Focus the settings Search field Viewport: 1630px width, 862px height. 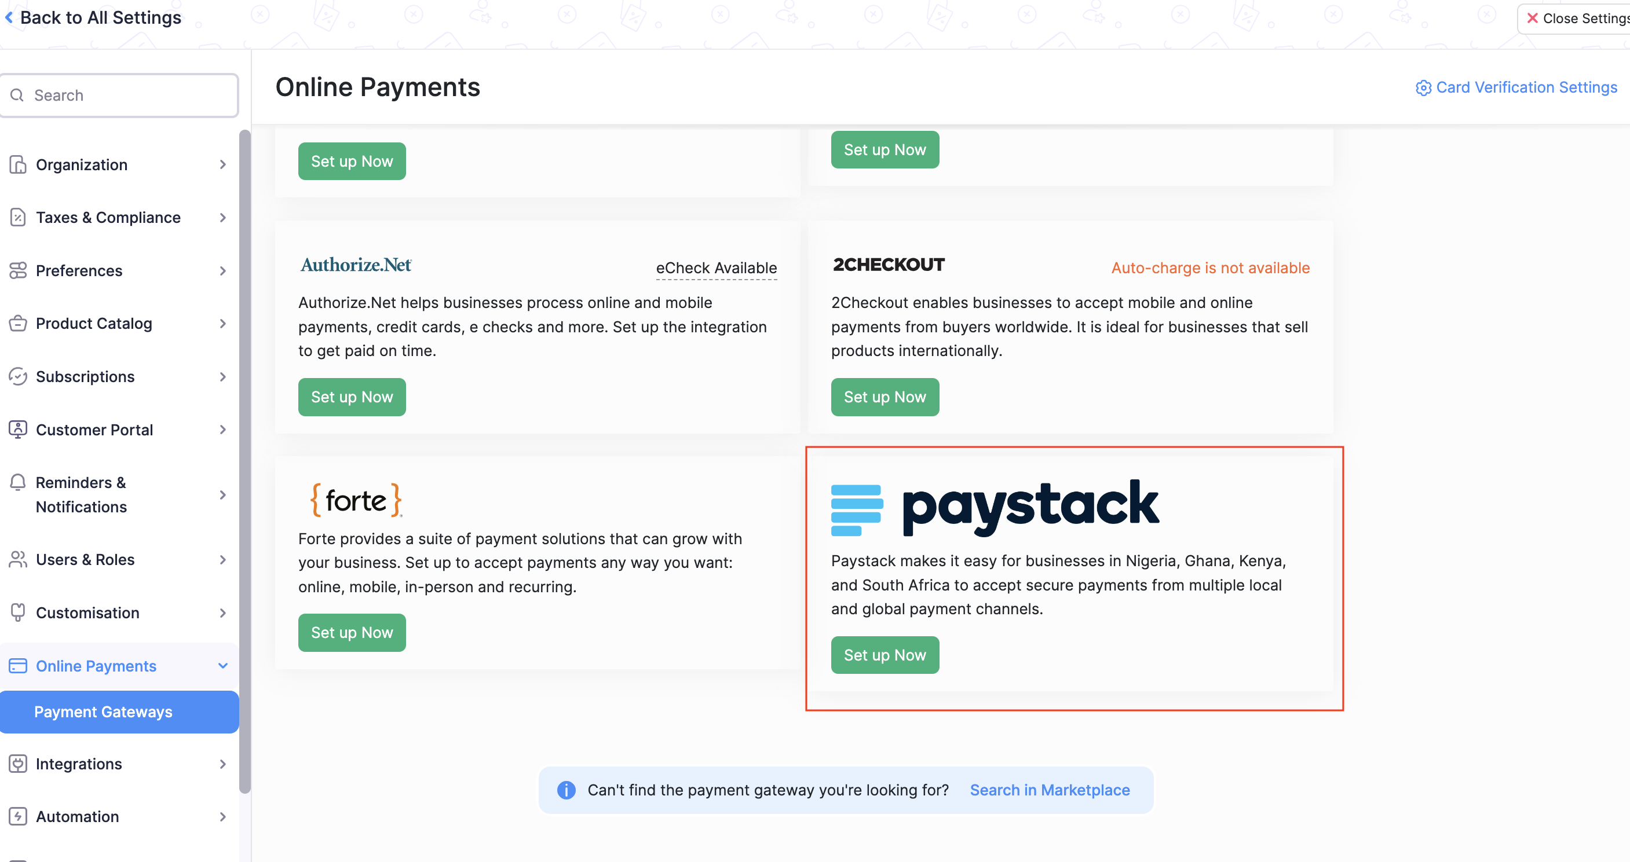click(119, 95)
